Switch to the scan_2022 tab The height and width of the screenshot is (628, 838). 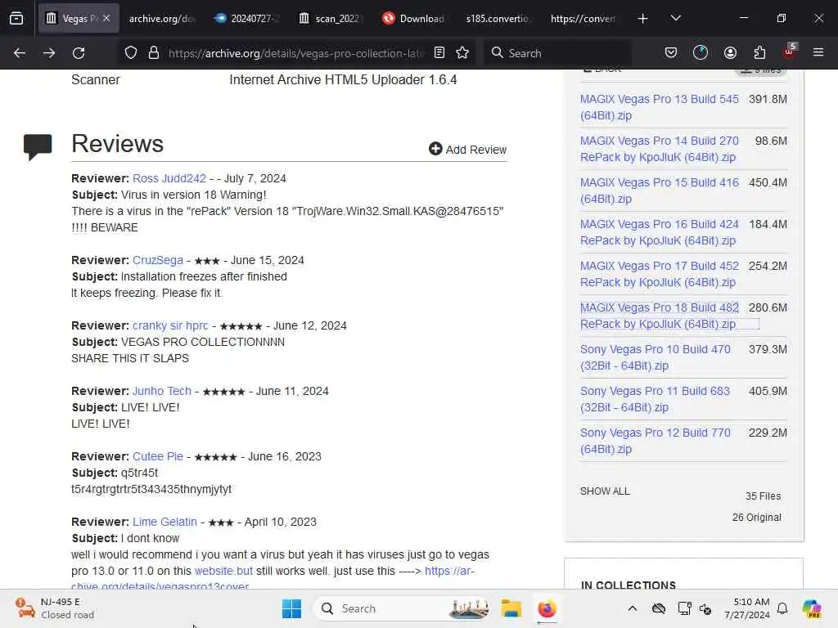point(331,18)
